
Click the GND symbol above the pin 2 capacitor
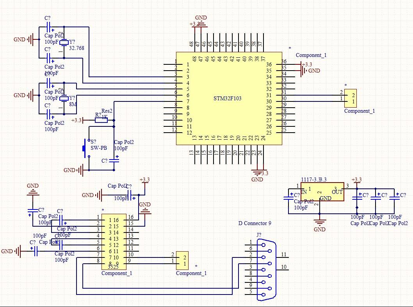pos(33,189)
